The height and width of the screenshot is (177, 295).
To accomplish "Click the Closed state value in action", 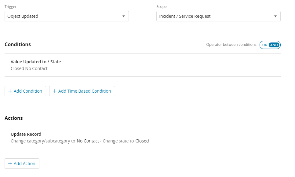I will 142,141.
